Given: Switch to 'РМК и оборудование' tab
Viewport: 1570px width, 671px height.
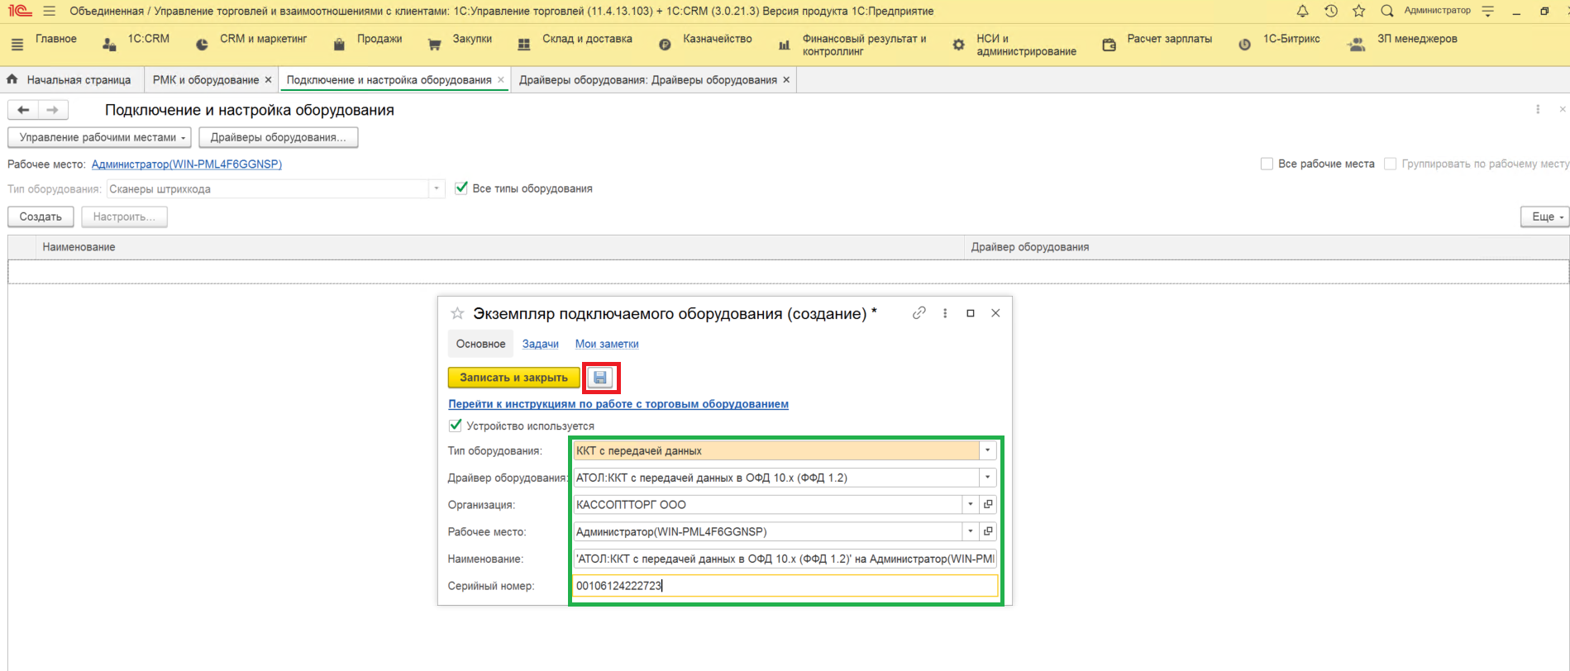Looking at the screenshot, I should [x=205, y=80].
